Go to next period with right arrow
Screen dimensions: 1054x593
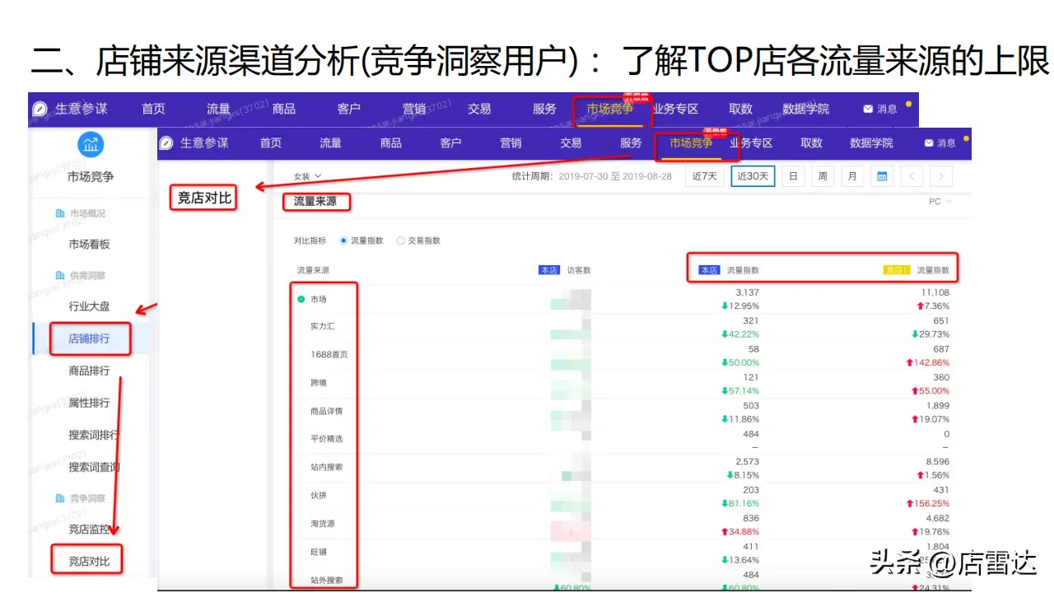coord(940,176)
